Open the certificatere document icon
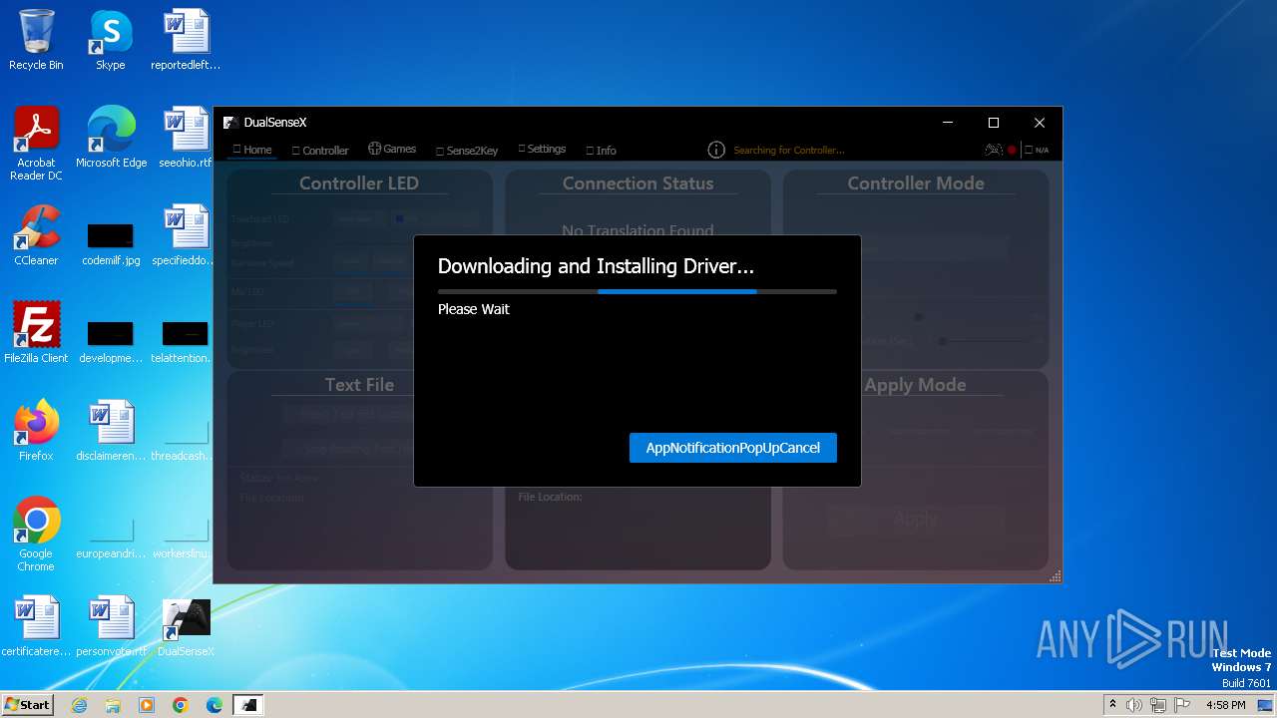Screen dimensions: 1277x718 click(x=36, y=626)
